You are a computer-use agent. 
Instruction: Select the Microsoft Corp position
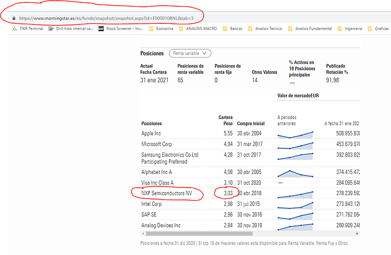click(x=156, y=144)
